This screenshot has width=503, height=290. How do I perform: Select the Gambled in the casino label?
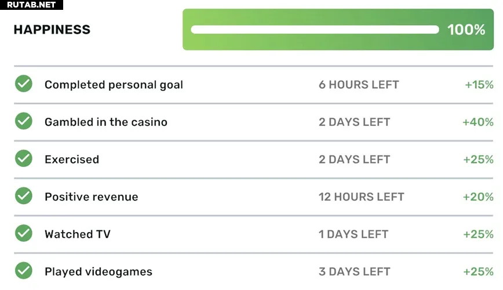[106, 122]
